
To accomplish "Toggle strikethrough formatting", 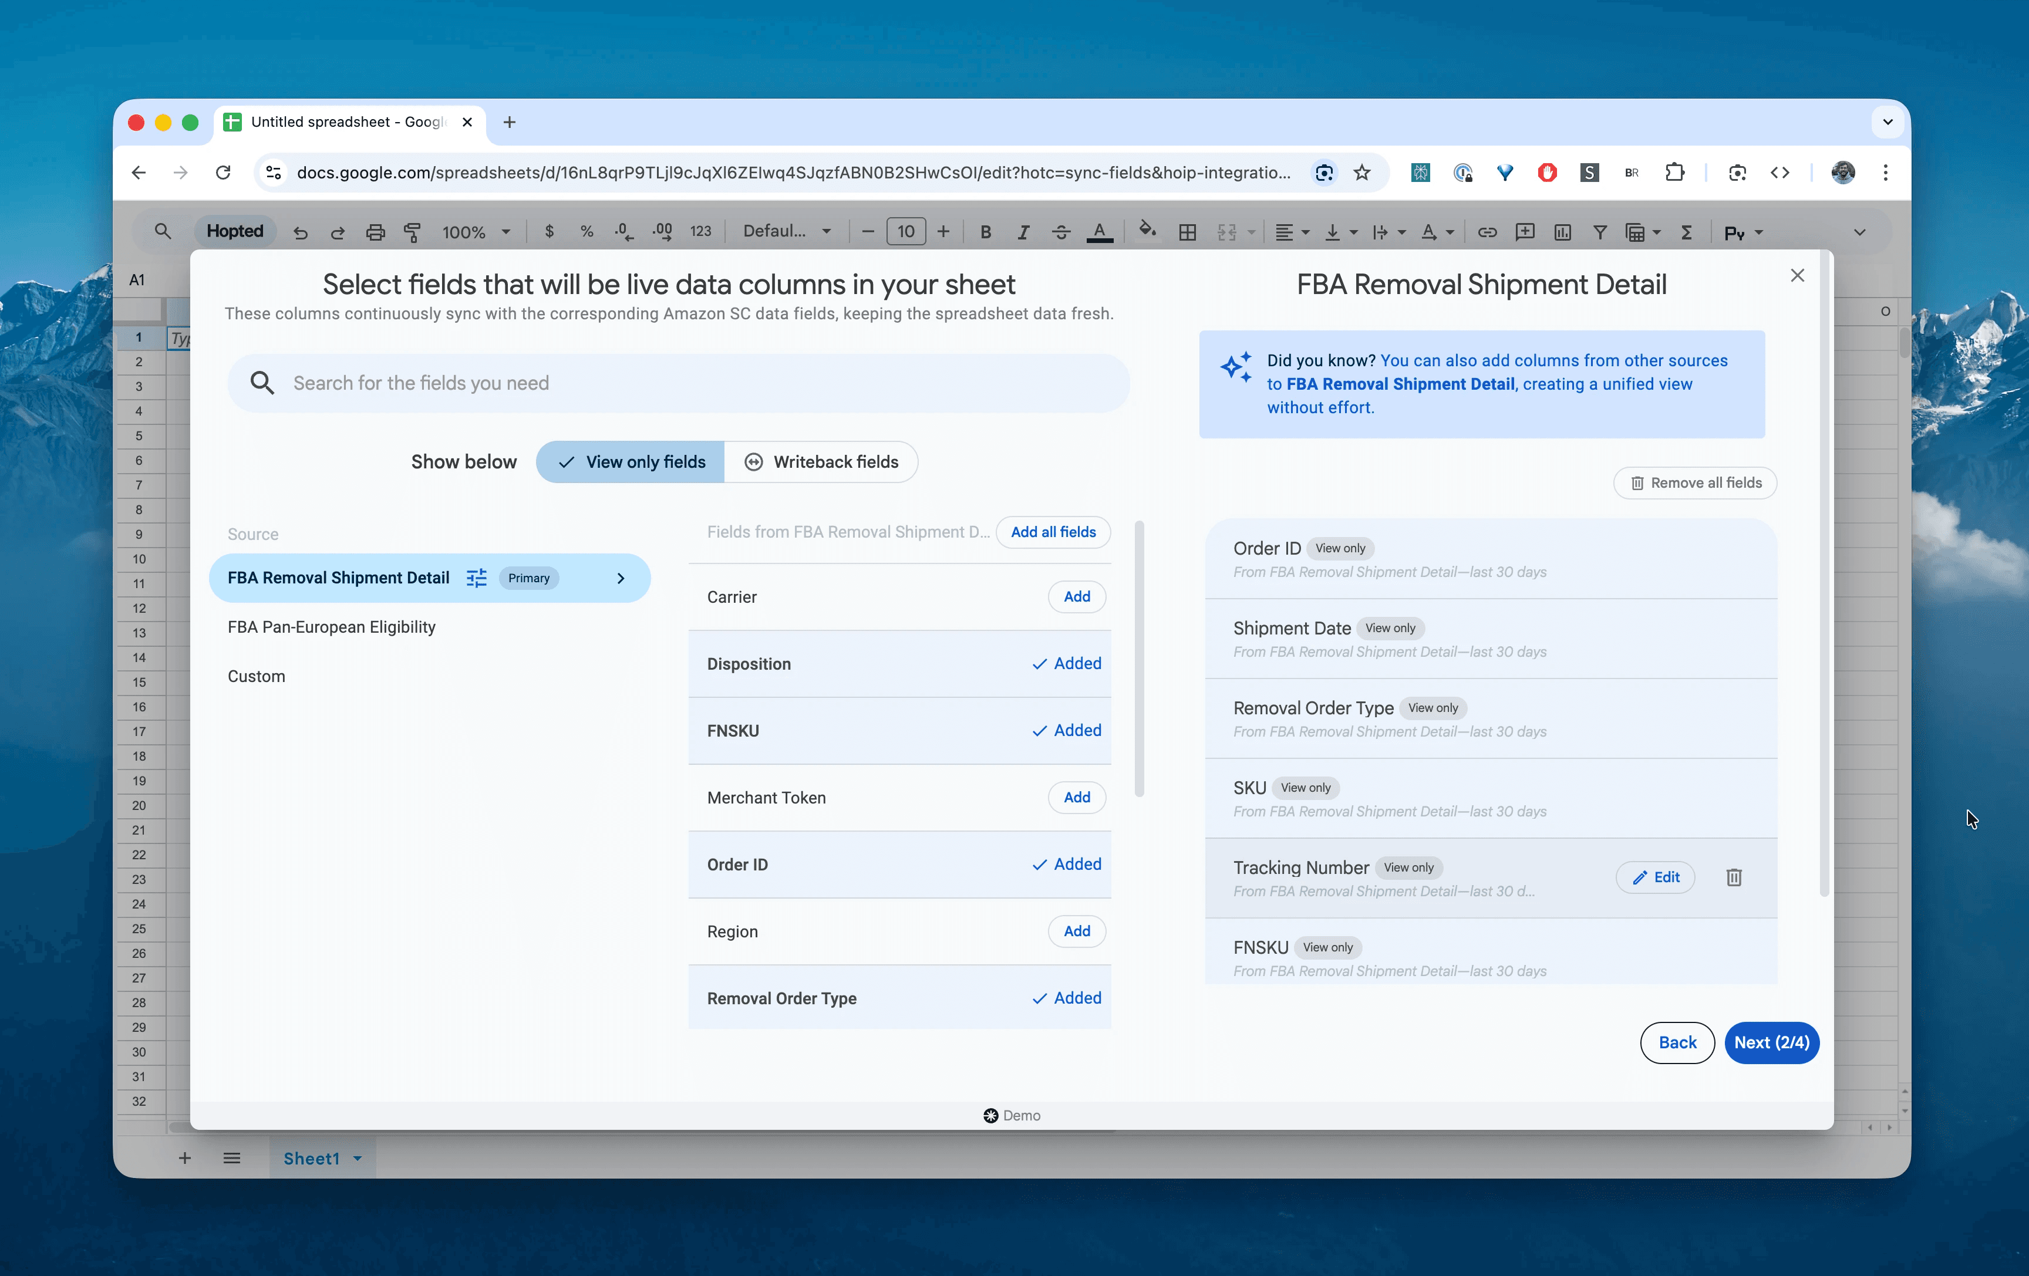I will click(1061, 232).
